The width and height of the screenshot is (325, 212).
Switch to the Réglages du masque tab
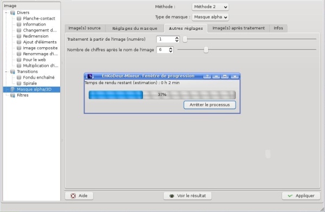pos(135,28)
